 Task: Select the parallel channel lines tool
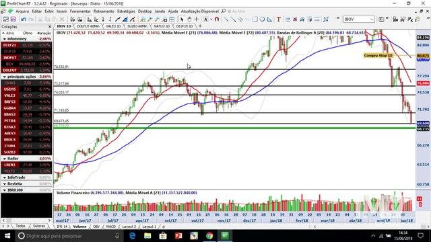tap(240, 19)
